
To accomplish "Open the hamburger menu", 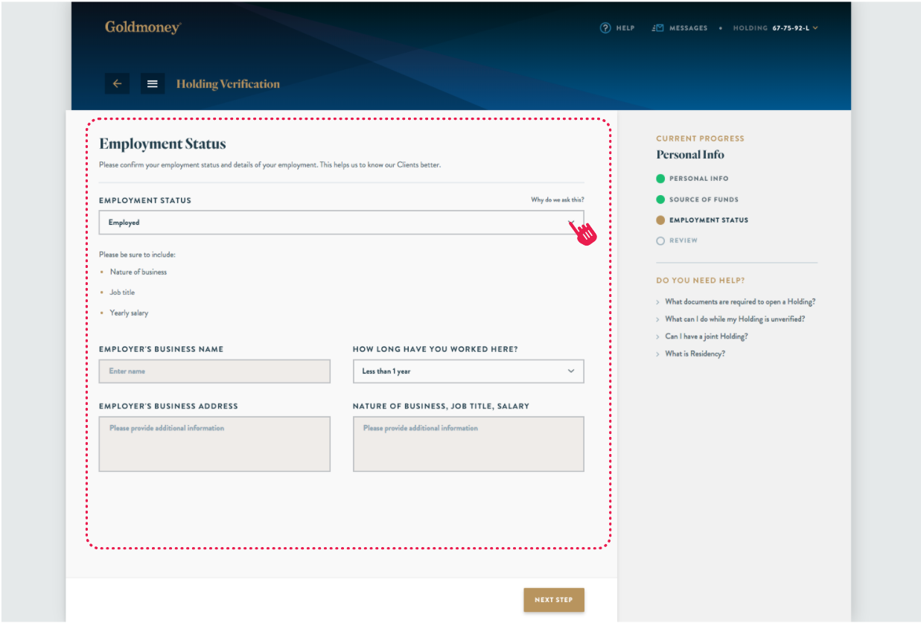I will [x=153, y=83].
